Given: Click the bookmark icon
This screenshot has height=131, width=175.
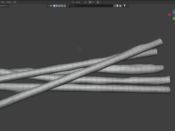Looking at the screenshot, I should [117, 6].
